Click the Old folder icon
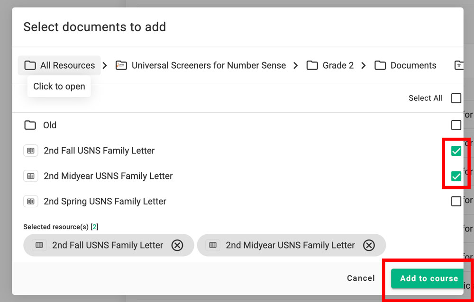Image resolution: width=474 pixels, height=302 pixels. tap(30, 125)
